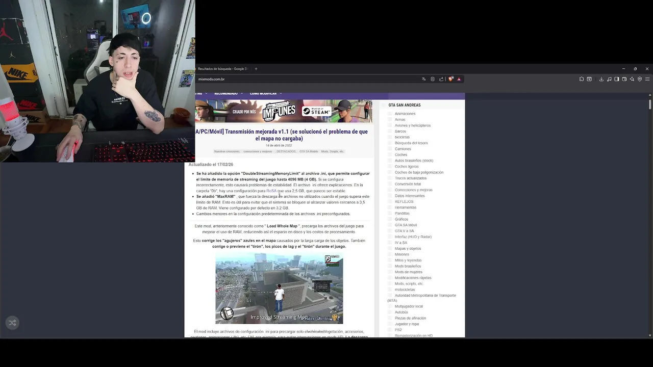Image resolution: width=653 pixels, height=367 pixels.
Task: Open the Animaciones category
Action: [405, 114]
